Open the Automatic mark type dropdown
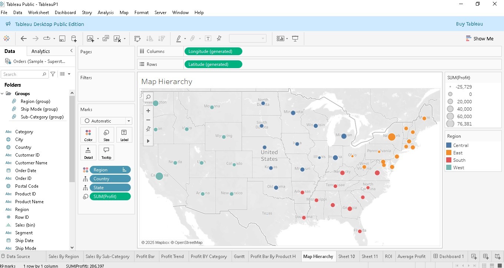This screenshot has height=268, width=504. tap(128, 121)
